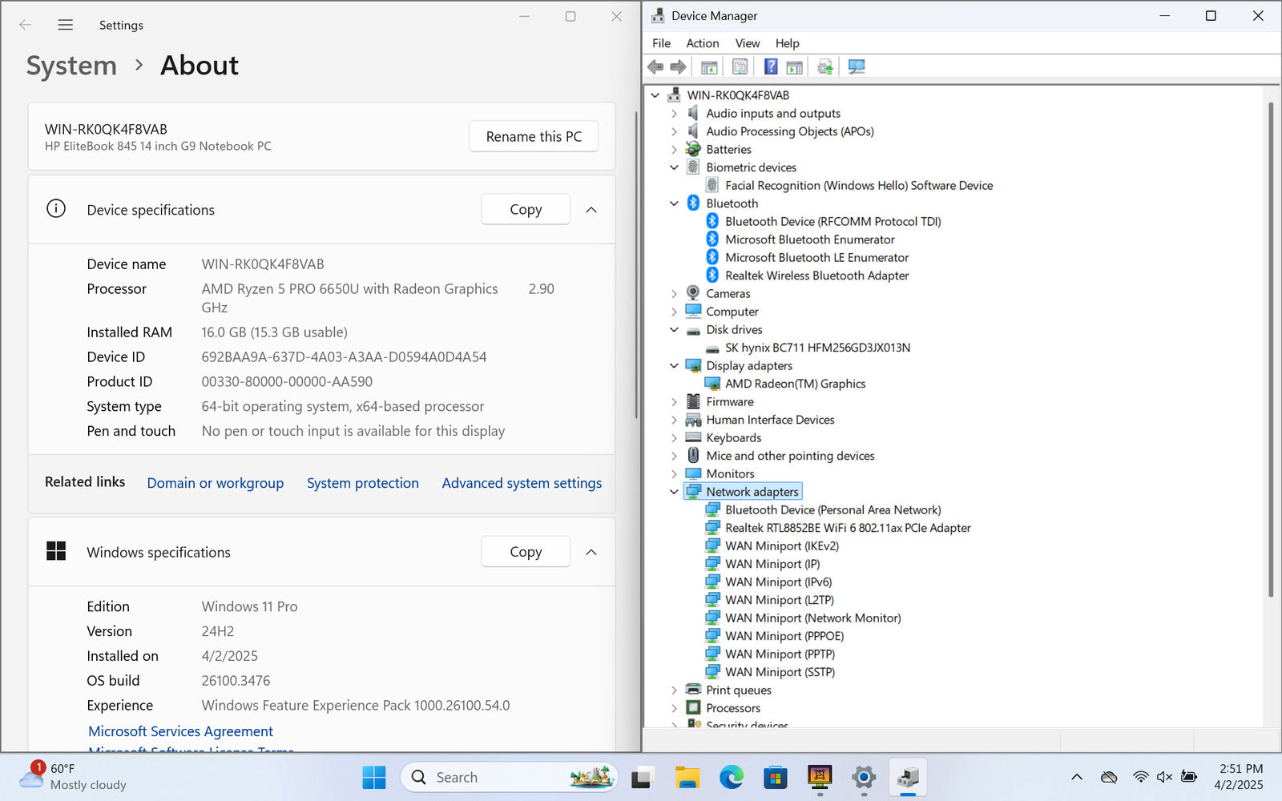
Task: Click Forward arrow in Device Manager toolbar
Action: 678,66
